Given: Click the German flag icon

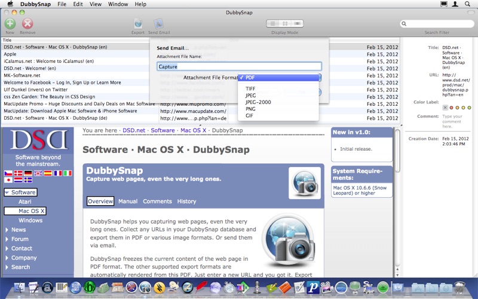Looking at the screenshot, I should pos(28,173).
